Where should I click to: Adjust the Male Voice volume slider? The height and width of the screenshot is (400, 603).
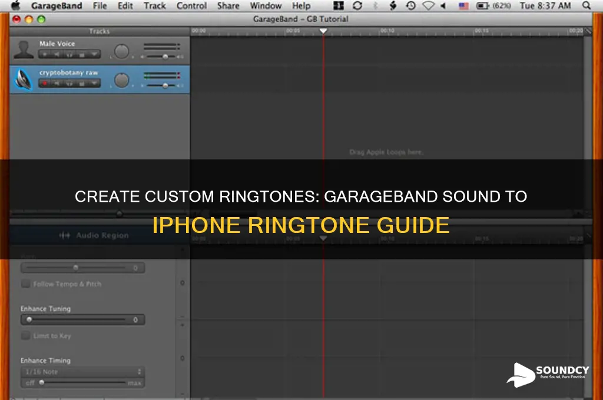pyautogui.click(x=165, y=56)
